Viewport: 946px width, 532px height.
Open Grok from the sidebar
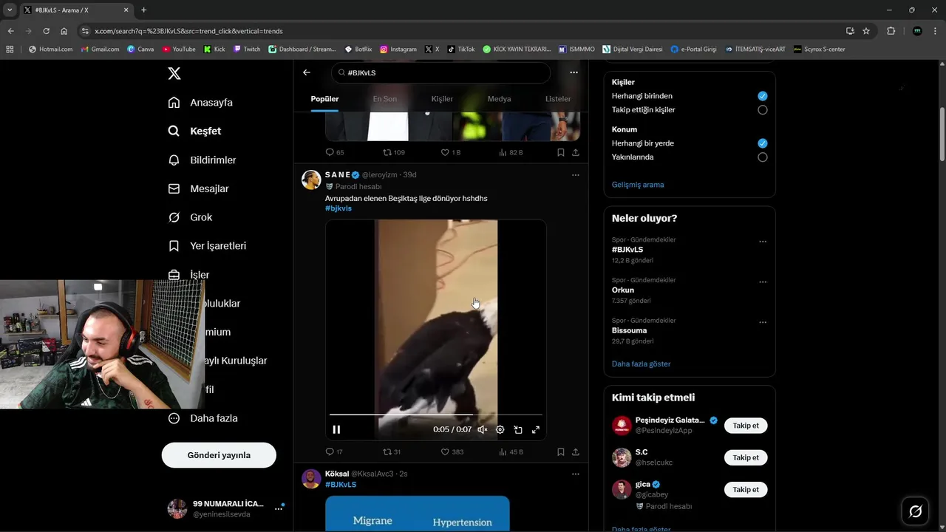point(190,217)
